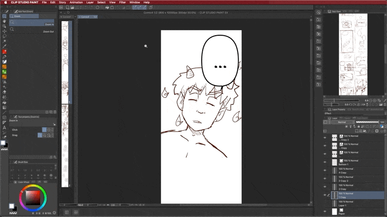
Task: Click the sub tool trash icon
Action: [x=55, y=112]
